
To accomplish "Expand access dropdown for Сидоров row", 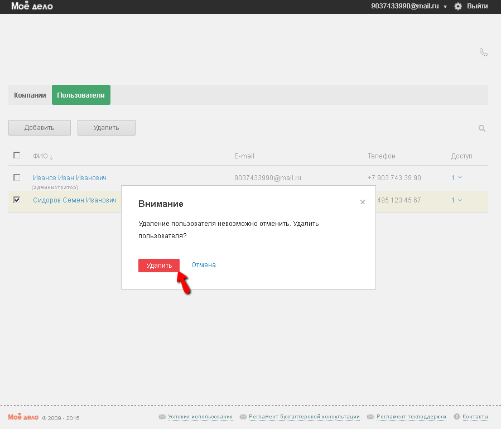I will click(x=456, y=200).
